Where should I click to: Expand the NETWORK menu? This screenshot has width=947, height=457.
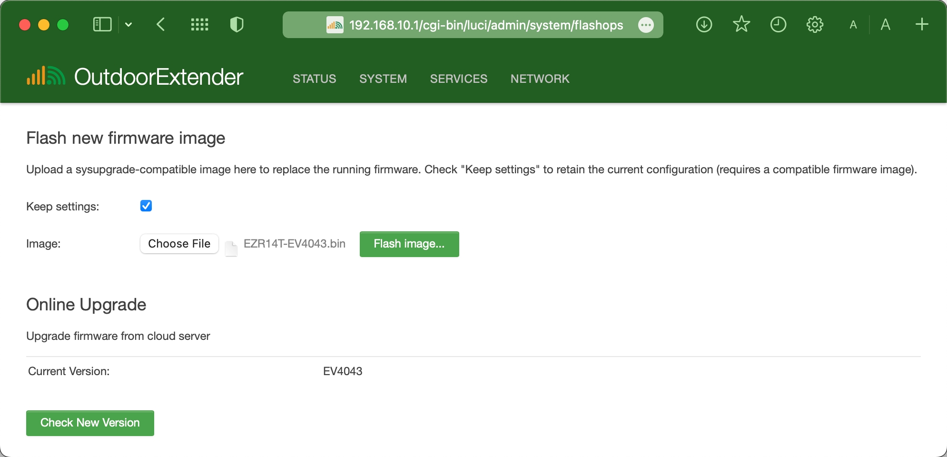pyautogui.click(x=540, y=79)
